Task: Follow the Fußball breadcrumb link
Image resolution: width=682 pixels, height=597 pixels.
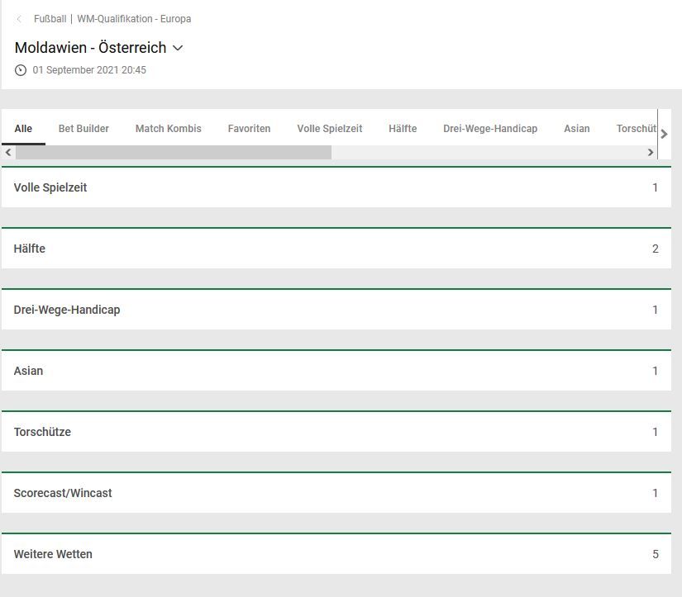Action: click(50, 19)
